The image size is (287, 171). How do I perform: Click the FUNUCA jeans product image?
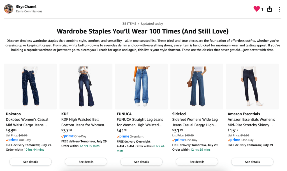pos(141,86)
